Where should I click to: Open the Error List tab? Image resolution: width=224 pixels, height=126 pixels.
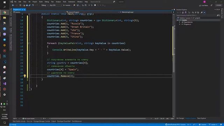tap(29, 121)
